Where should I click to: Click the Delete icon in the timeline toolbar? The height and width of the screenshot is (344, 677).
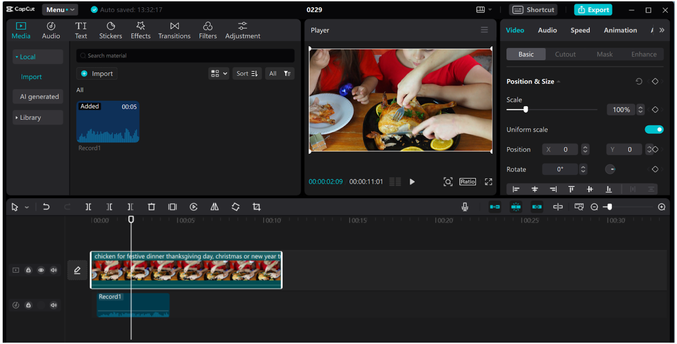tap(151, 207)
